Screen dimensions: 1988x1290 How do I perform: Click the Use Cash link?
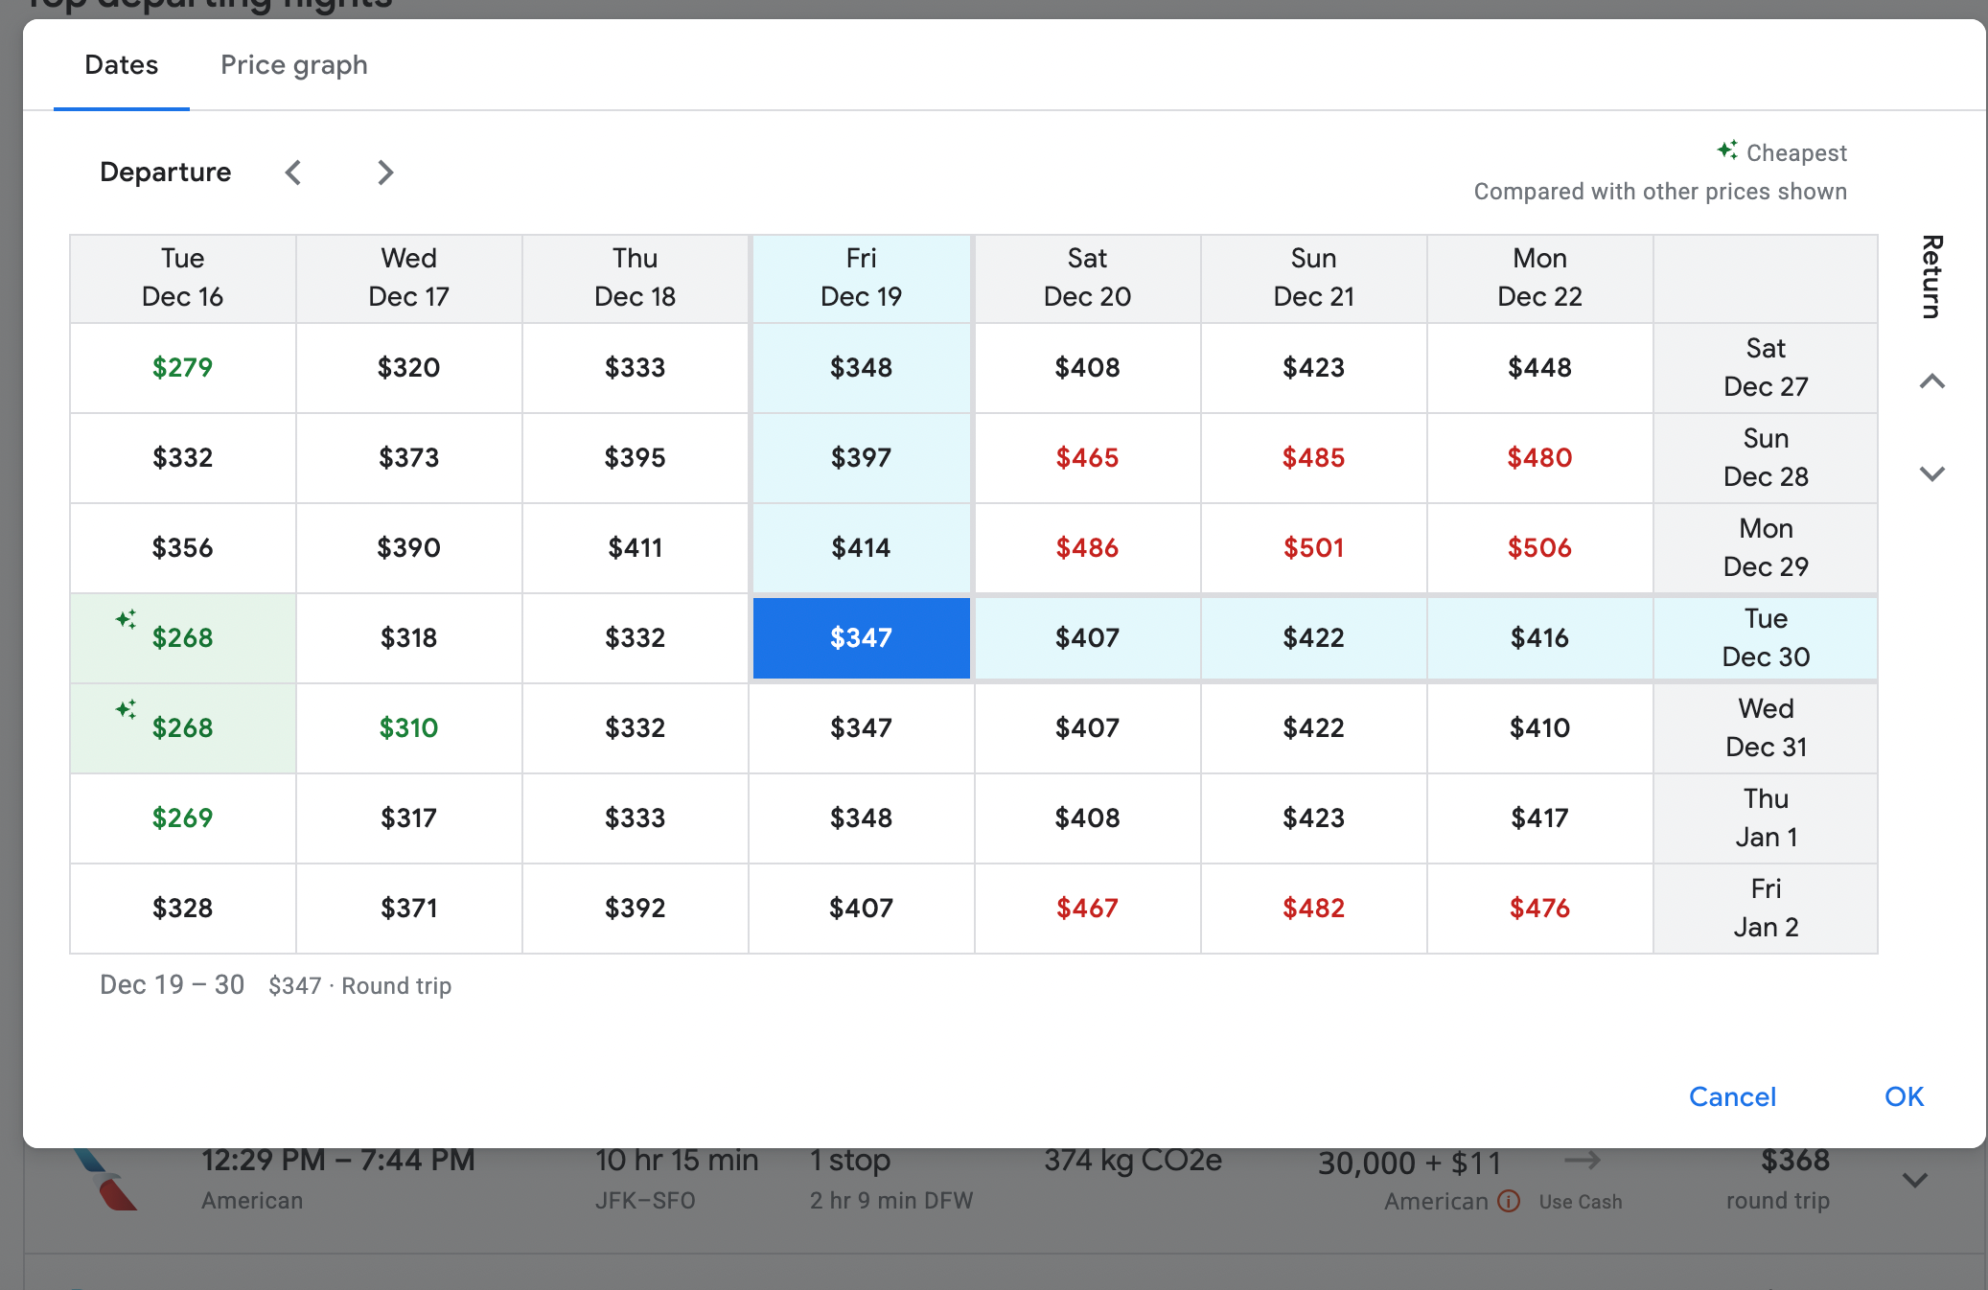pyautogui.click(x=1580, y=1202)
